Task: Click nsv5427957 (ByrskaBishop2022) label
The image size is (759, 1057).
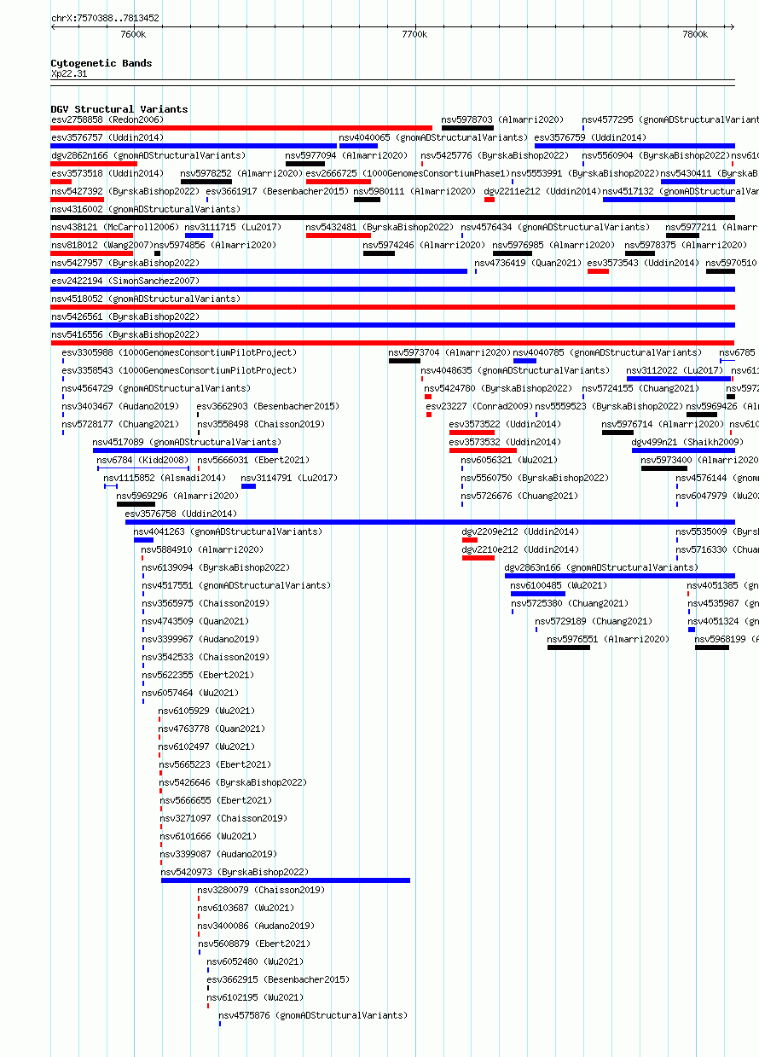Action: pyautogui.click(x=125, y=264)
